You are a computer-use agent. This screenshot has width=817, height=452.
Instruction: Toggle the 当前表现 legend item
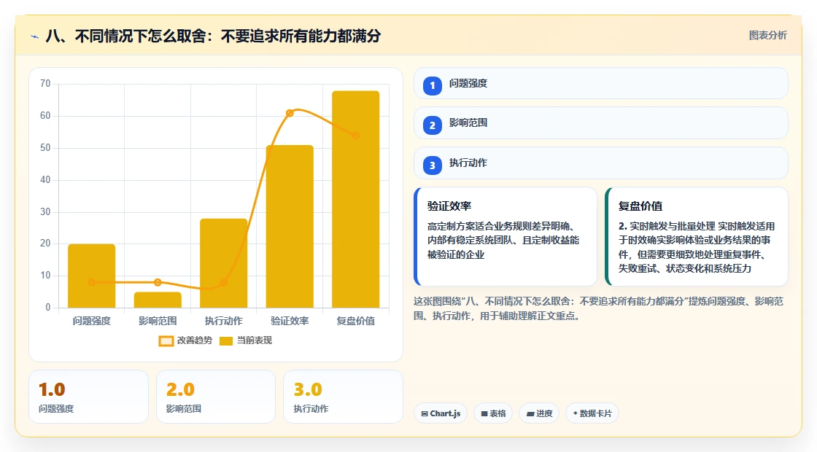[245, 340]
